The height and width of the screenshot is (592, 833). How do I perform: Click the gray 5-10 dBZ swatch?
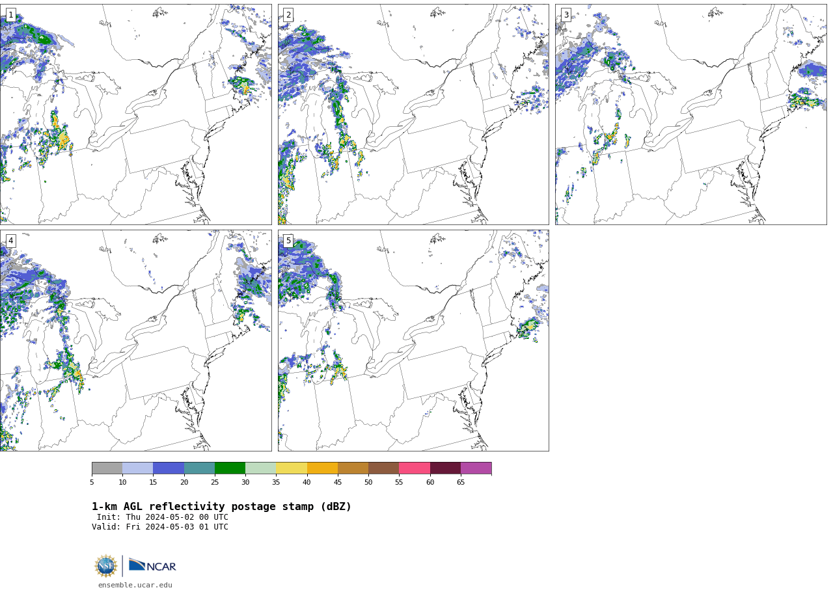[107, 468]
